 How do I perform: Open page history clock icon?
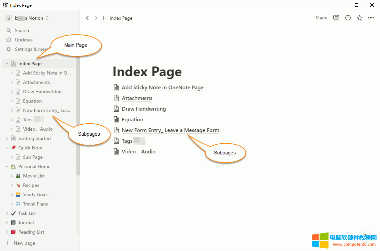point(348,18)
